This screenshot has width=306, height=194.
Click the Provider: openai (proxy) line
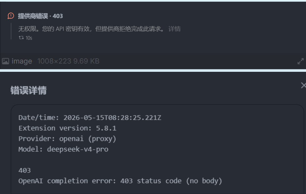67,139
